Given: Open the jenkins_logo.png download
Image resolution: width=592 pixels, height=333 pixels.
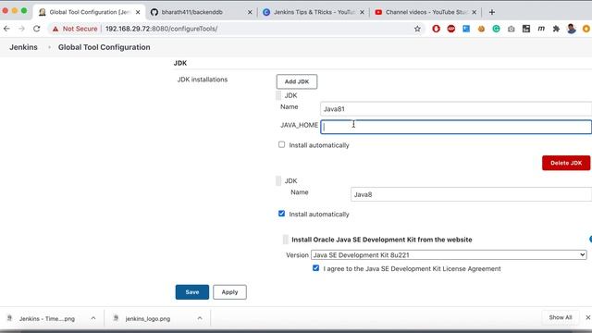Looking at the screenshot, I should point(148,318).
